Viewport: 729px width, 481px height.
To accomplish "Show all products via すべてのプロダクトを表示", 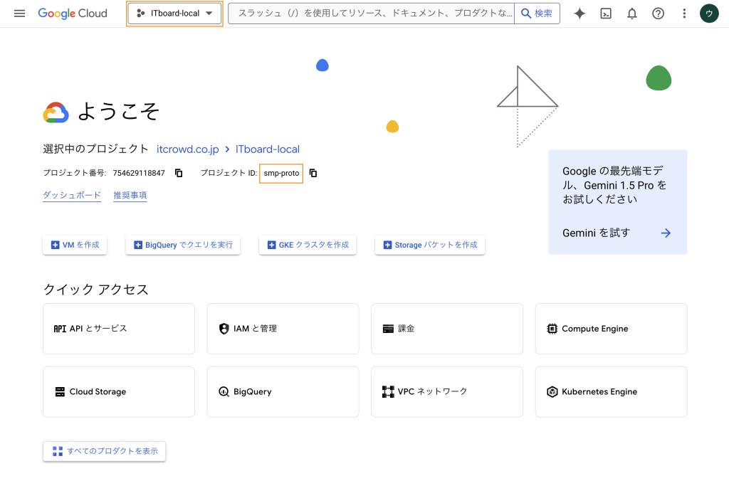I will pos(105,451).
